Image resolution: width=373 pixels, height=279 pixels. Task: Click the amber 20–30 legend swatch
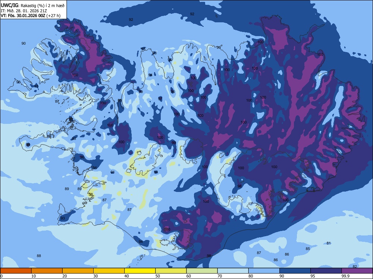pyautogui.click(x=78, y=271)
